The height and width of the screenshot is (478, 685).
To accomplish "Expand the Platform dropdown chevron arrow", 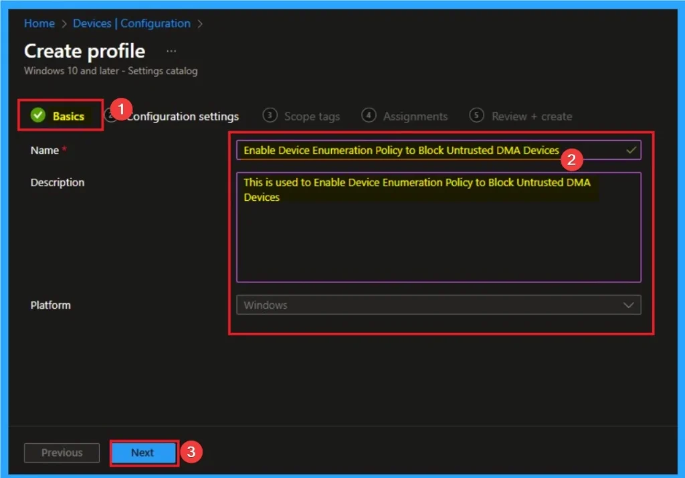I will [x=628, y=305].
